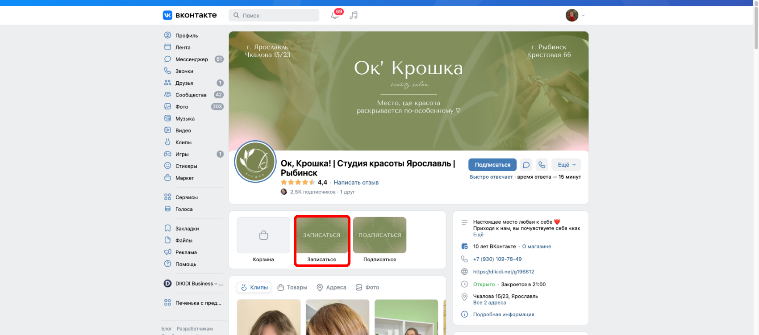
Task: Switch to the Клипы tab
Action: (x=254, y=287)
